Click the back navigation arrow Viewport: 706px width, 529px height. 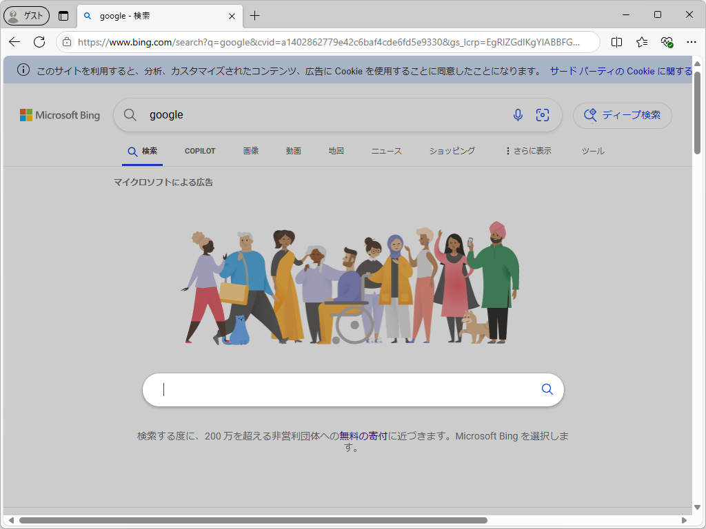point(14,42)
